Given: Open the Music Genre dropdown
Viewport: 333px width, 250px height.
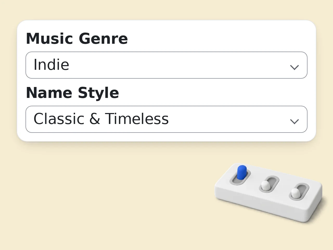Looking at the screenshot, I should click(166, 65).
